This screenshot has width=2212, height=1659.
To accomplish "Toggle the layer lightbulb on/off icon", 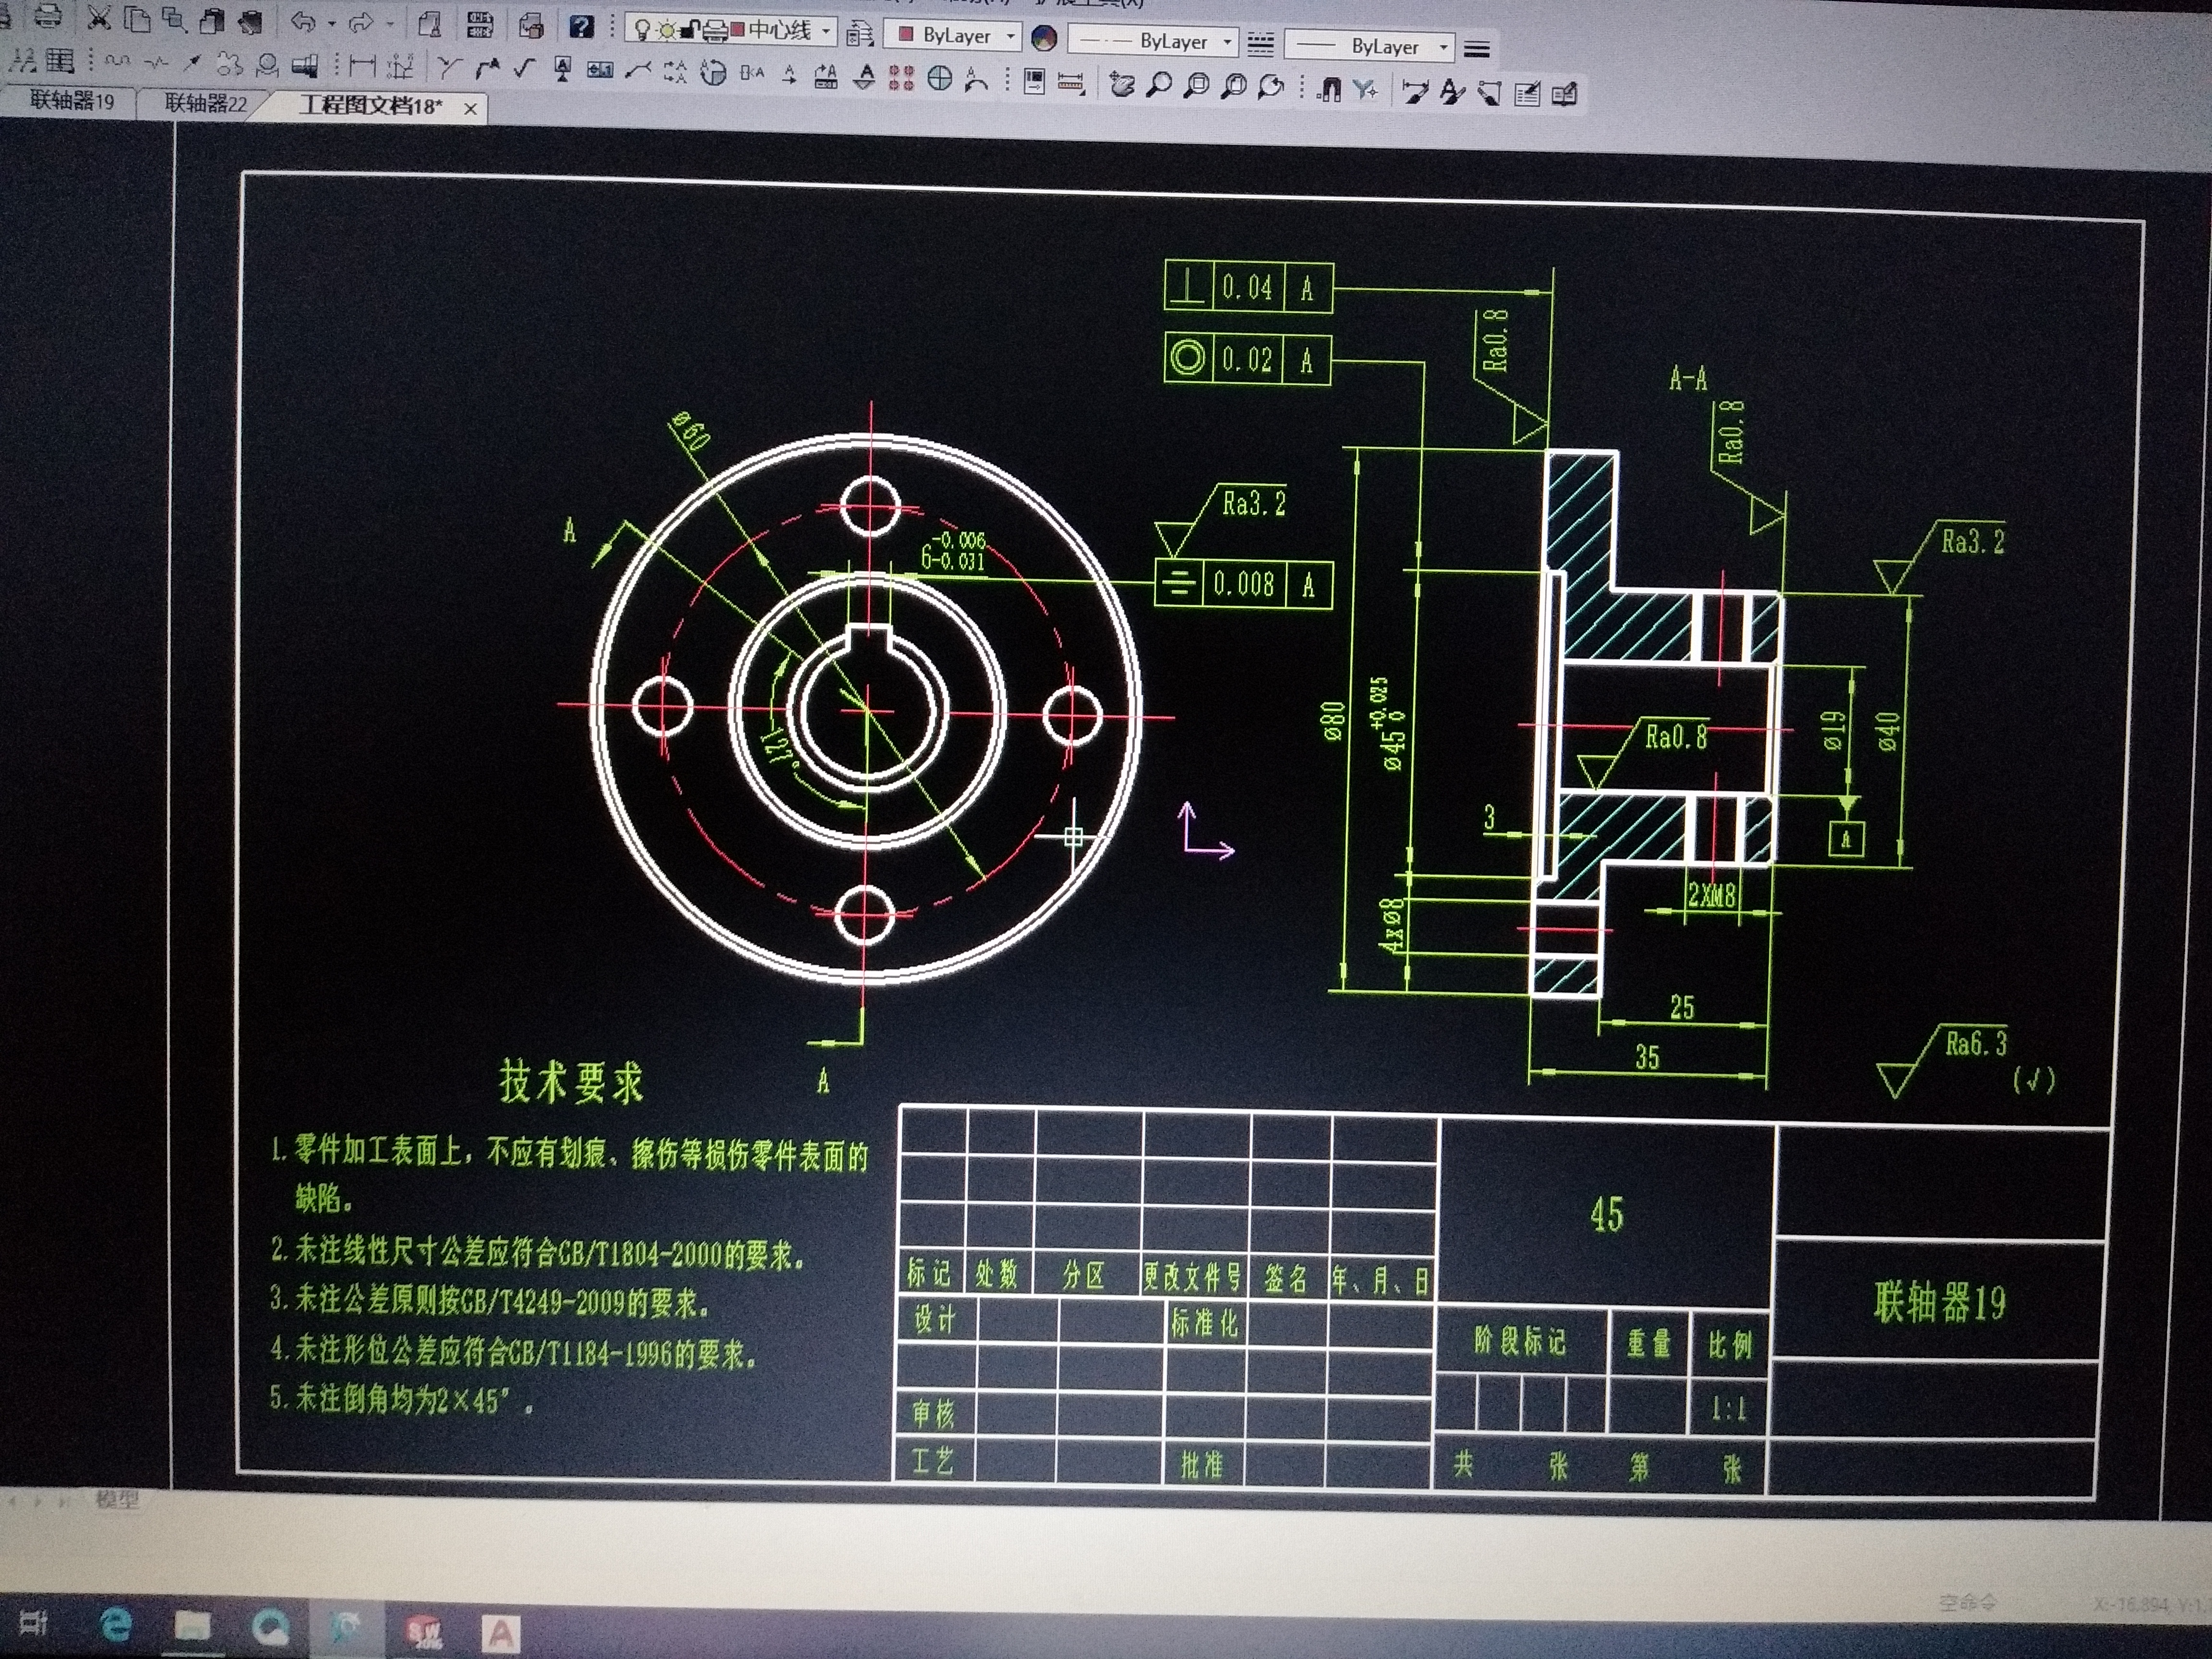I will [643, 30].
